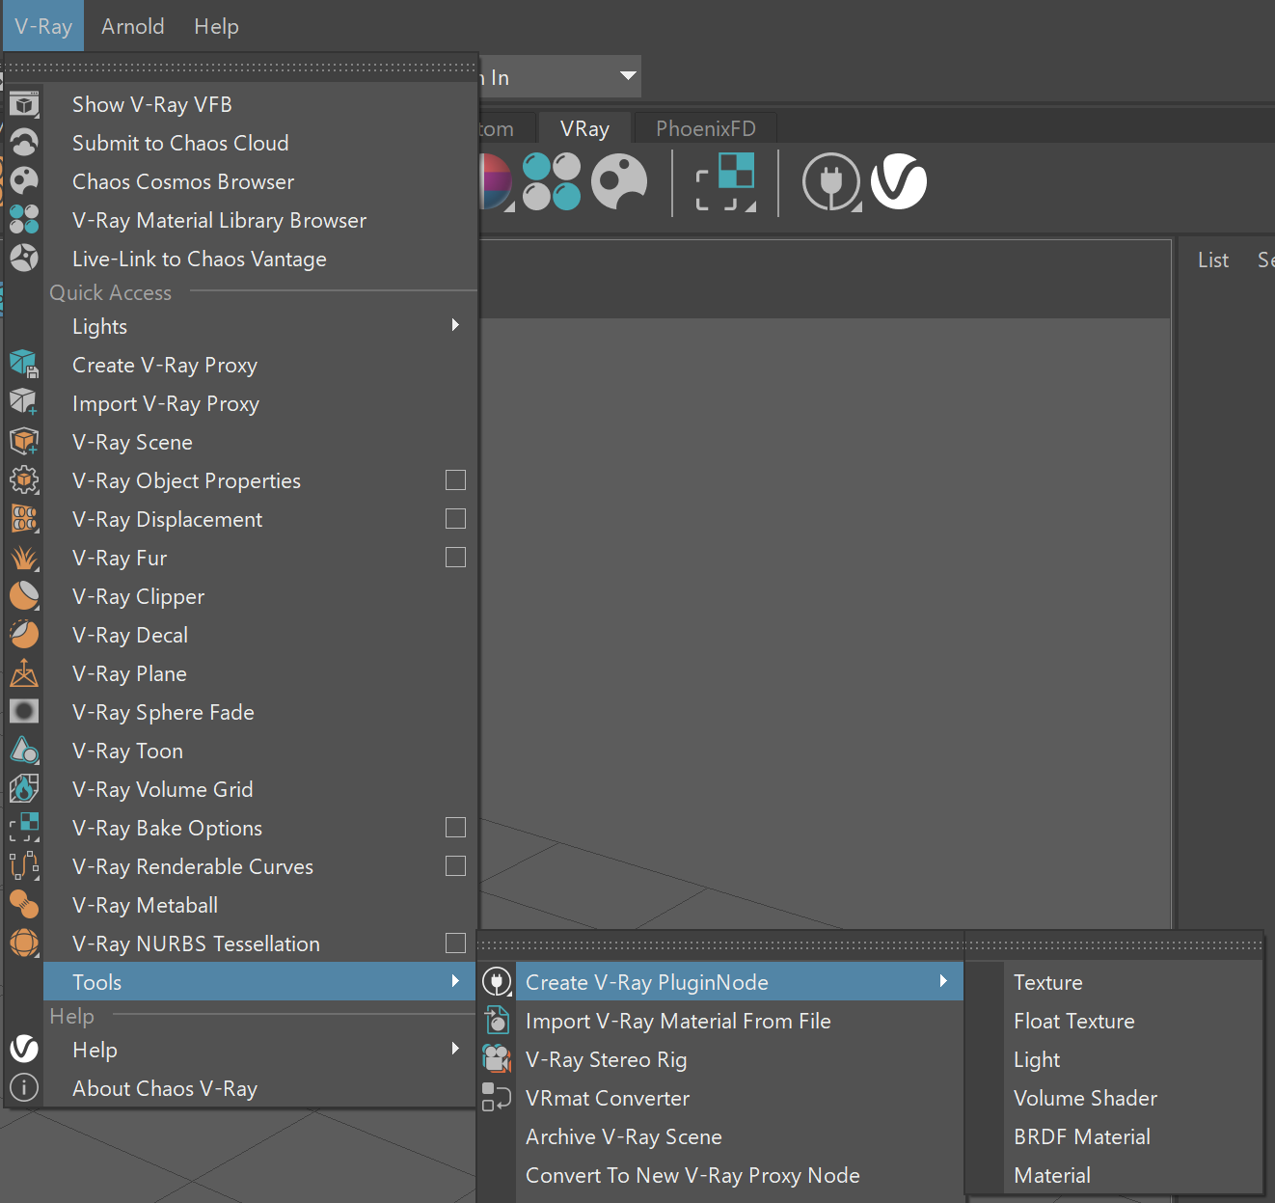1275x1203 pixels.
Task: Open the dropdown above the shelf tabs
Action: point(628,75)
